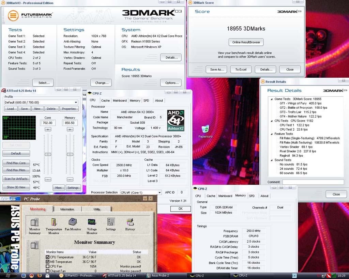Click the Windows Start button
This screenshot has width=349, height=279.
point(8,276)
